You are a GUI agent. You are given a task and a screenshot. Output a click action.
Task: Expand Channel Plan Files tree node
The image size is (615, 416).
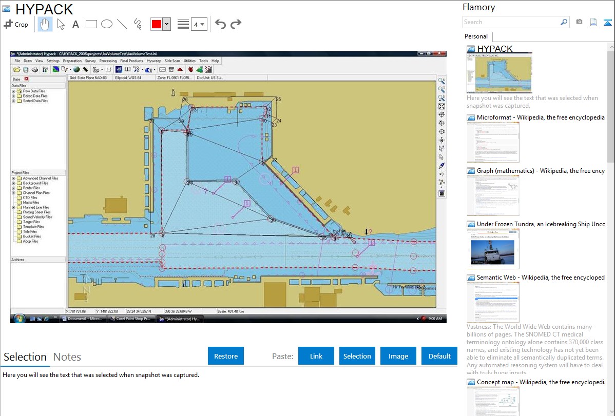click(x=13, y=192)
